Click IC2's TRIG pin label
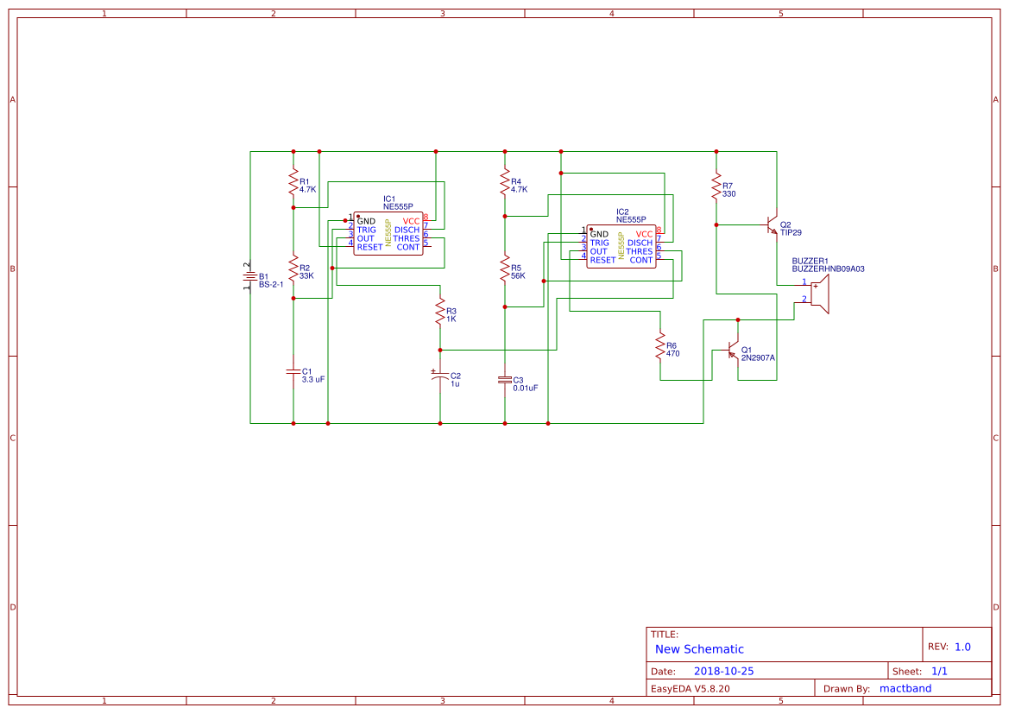The width and height of the screenshot is (1009, 714). pos(599,243)
